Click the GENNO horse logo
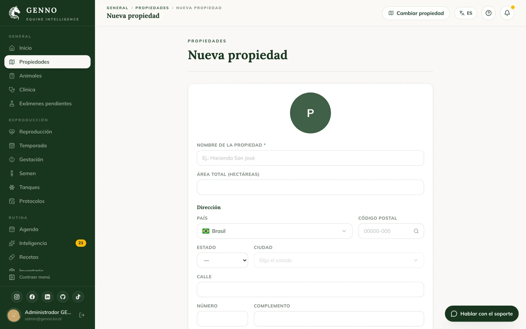Image resolution: width=526 pixels, height=329 pixels. tap(14, 13)
